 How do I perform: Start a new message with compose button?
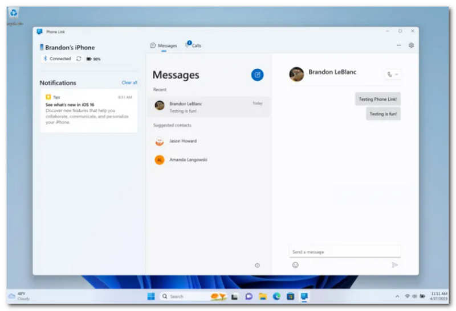[x=257, y=75]
